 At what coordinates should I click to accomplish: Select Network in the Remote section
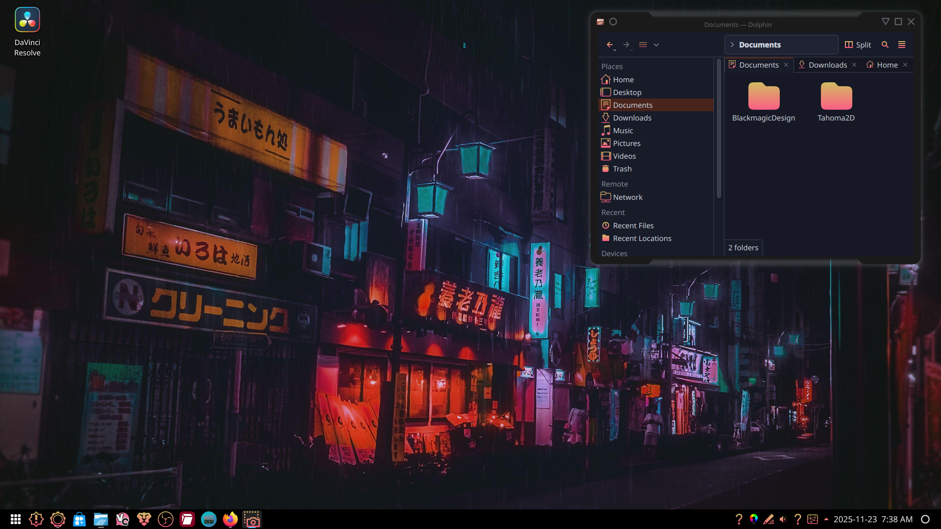click(627, 197)
